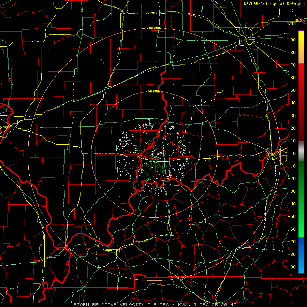Select the 30 value on the velocity scale
307x307 pixels.
(x=293, y=116)
